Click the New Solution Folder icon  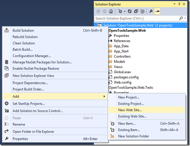(x=112, y=136)
